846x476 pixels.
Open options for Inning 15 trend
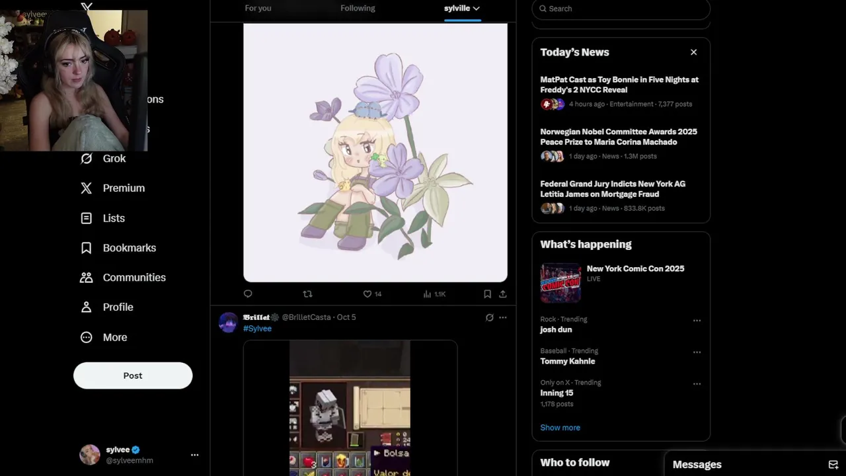point(697,384)
